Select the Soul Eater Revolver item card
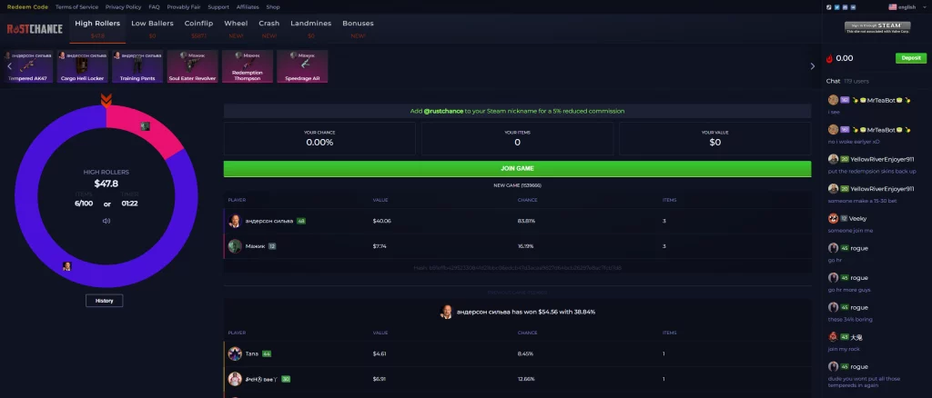Image resolution: width=932 pixels, height=398 pixels. pyautogui.click(x=191, y=66)
